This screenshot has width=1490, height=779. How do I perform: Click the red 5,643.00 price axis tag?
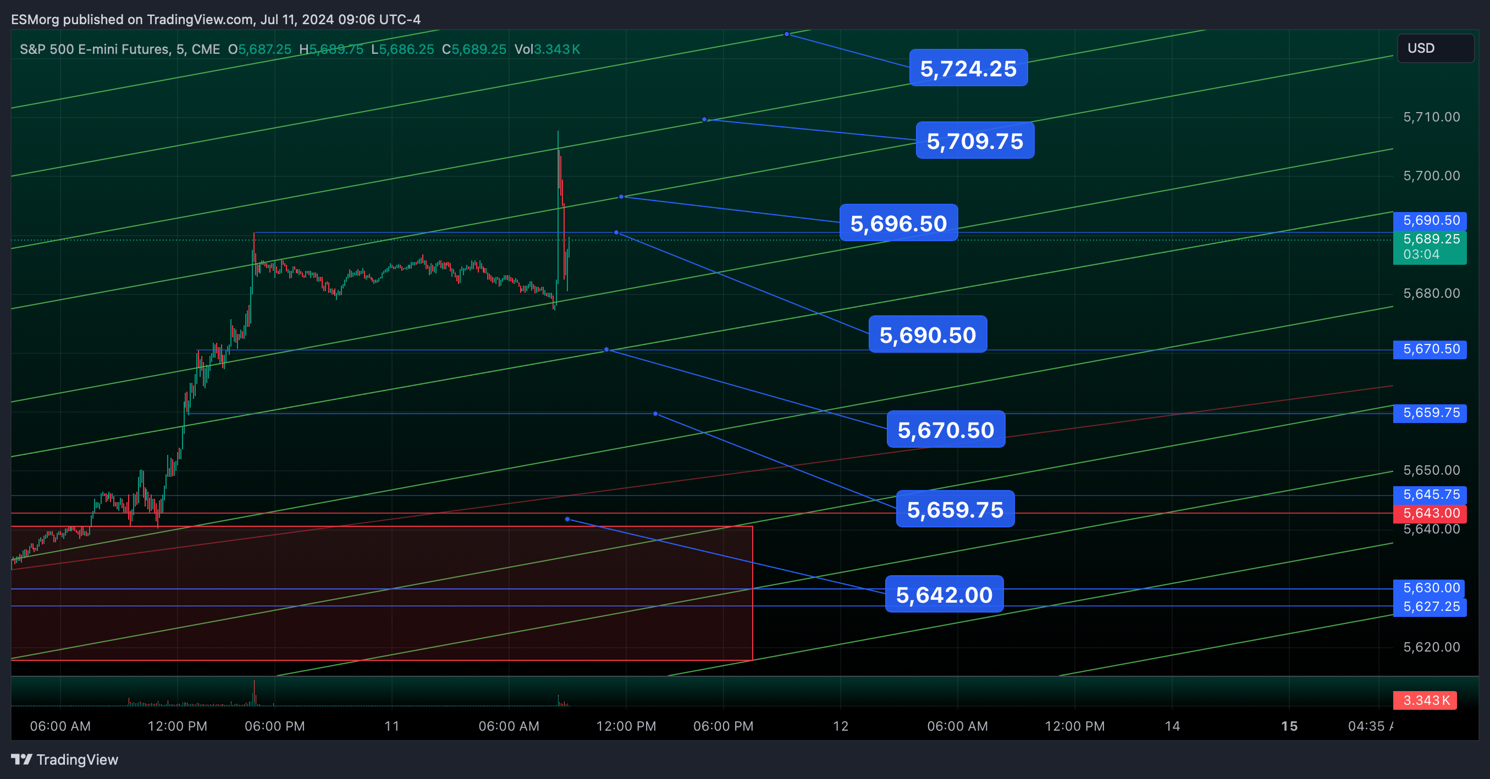[x=1430, y=513]
